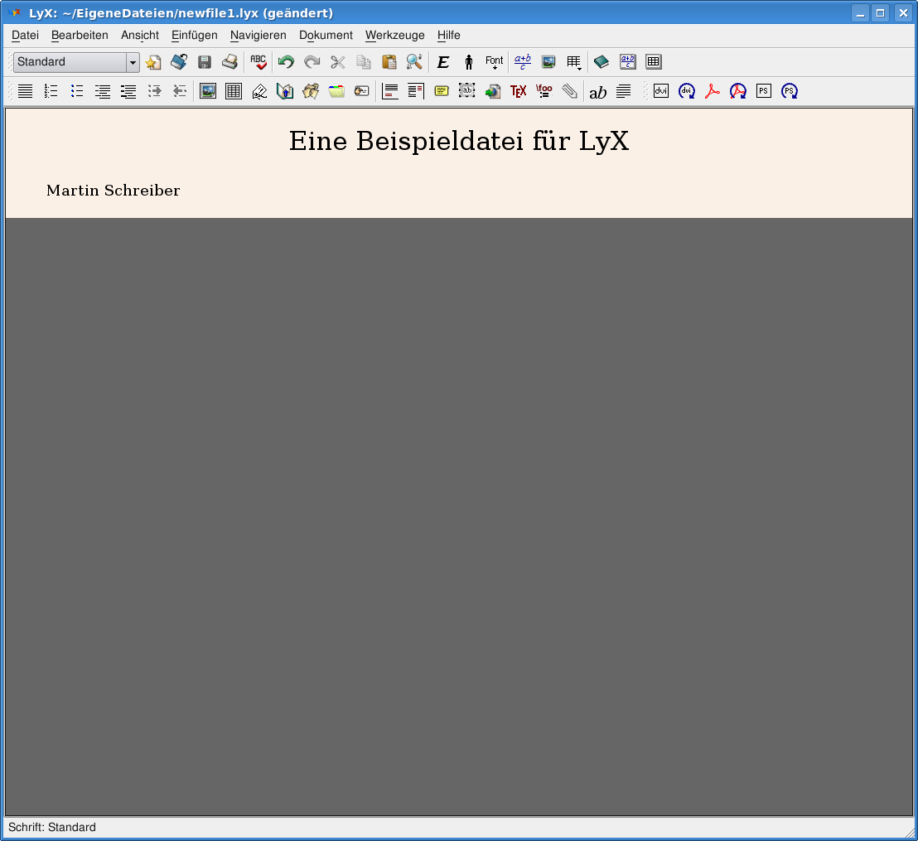Click the Copy icon
The width and height of the screenshot is (918, 841).
tap(364, 62)
